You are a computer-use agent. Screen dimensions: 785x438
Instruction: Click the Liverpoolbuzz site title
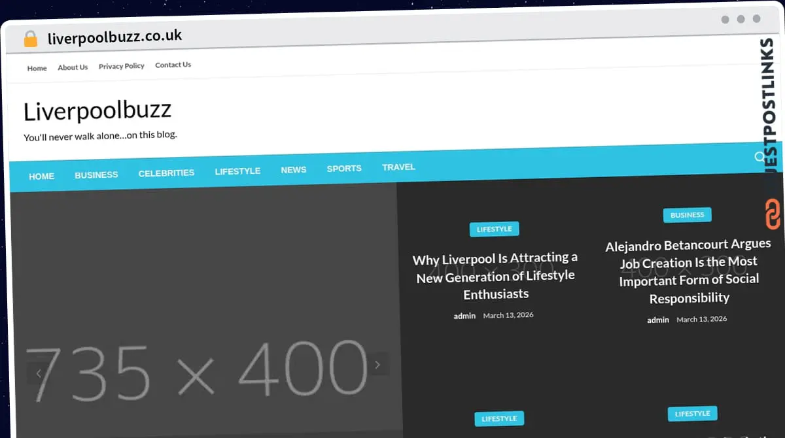pyautogui.click(x=97, y=111)
